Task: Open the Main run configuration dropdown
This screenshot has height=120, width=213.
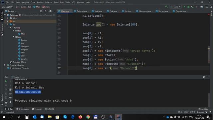Action: 175,7
